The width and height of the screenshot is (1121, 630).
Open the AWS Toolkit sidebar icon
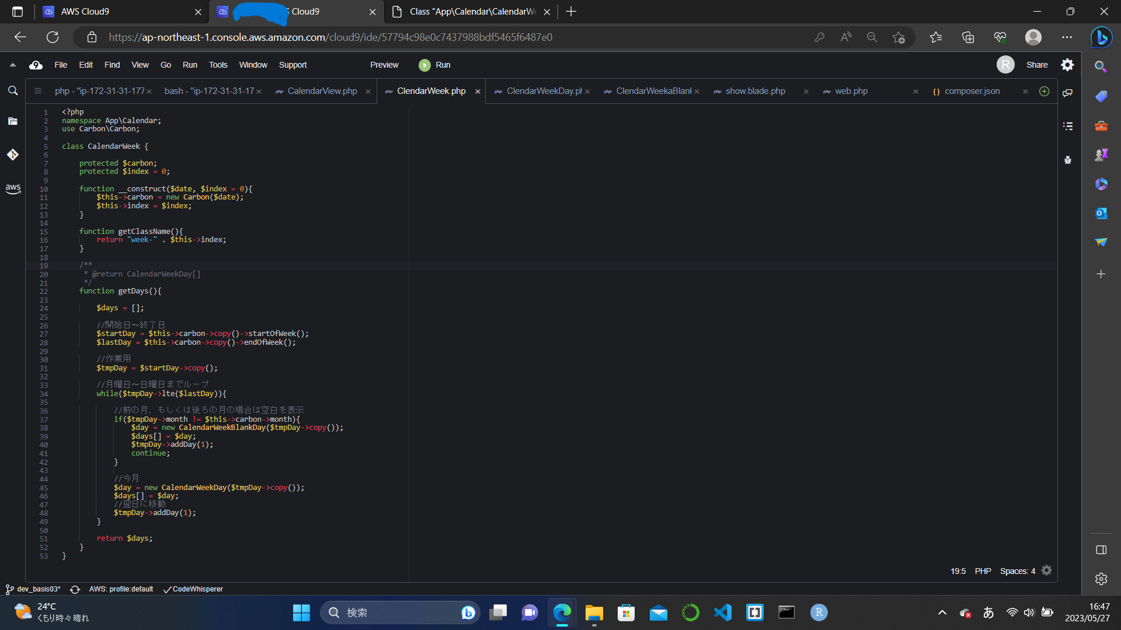(13, 188)
